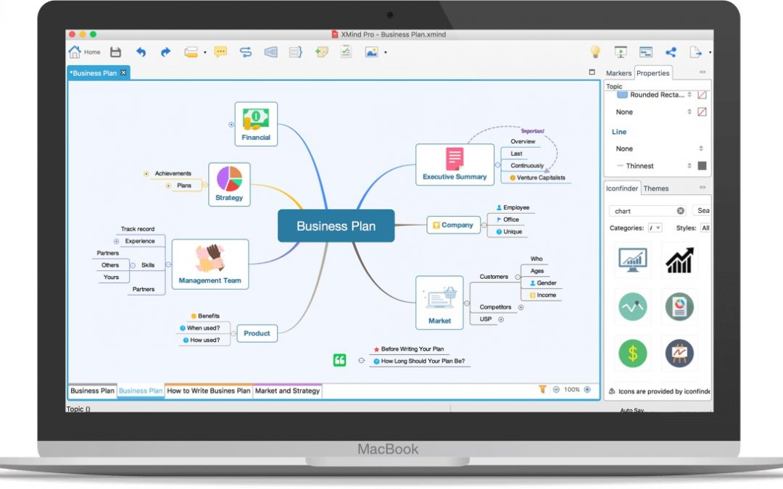The image size is (783, 489).
Task: Pick the monitor chart icon in Iconfinder
Action: 633,259
